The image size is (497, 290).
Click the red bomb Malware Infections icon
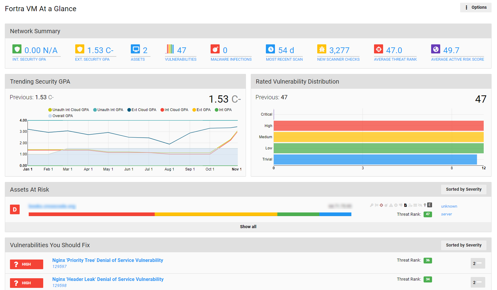pyautogui.click(x=215, y=49)
